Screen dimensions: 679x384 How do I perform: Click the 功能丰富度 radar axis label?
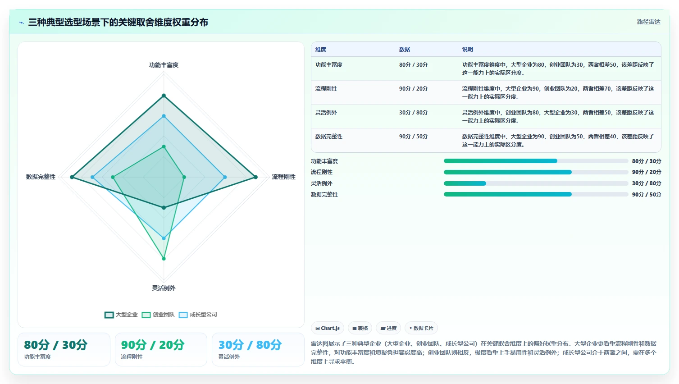[x=164, y=65]
